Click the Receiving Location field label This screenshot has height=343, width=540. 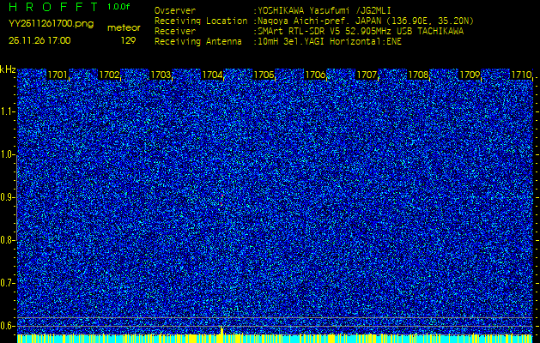201,21
